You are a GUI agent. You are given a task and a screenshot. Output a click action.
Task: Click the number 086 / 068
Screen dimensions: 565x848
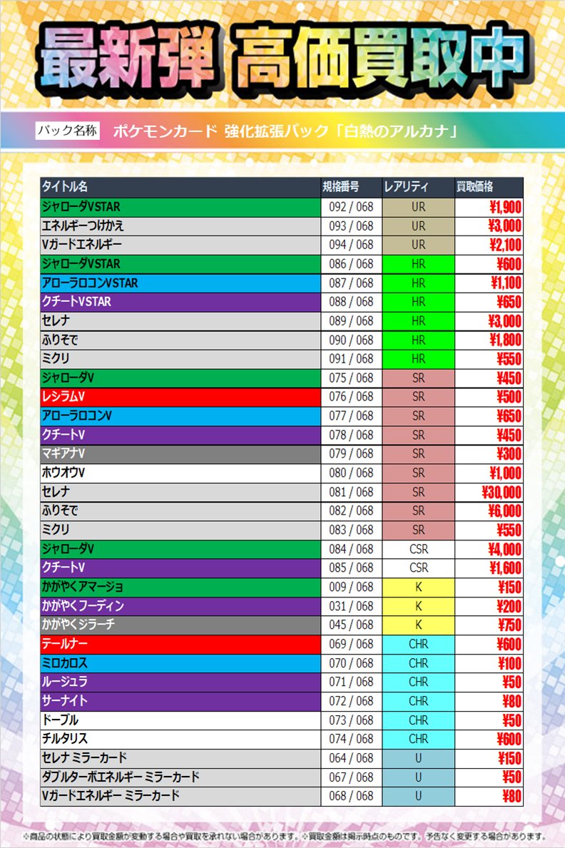coord(351,264)
